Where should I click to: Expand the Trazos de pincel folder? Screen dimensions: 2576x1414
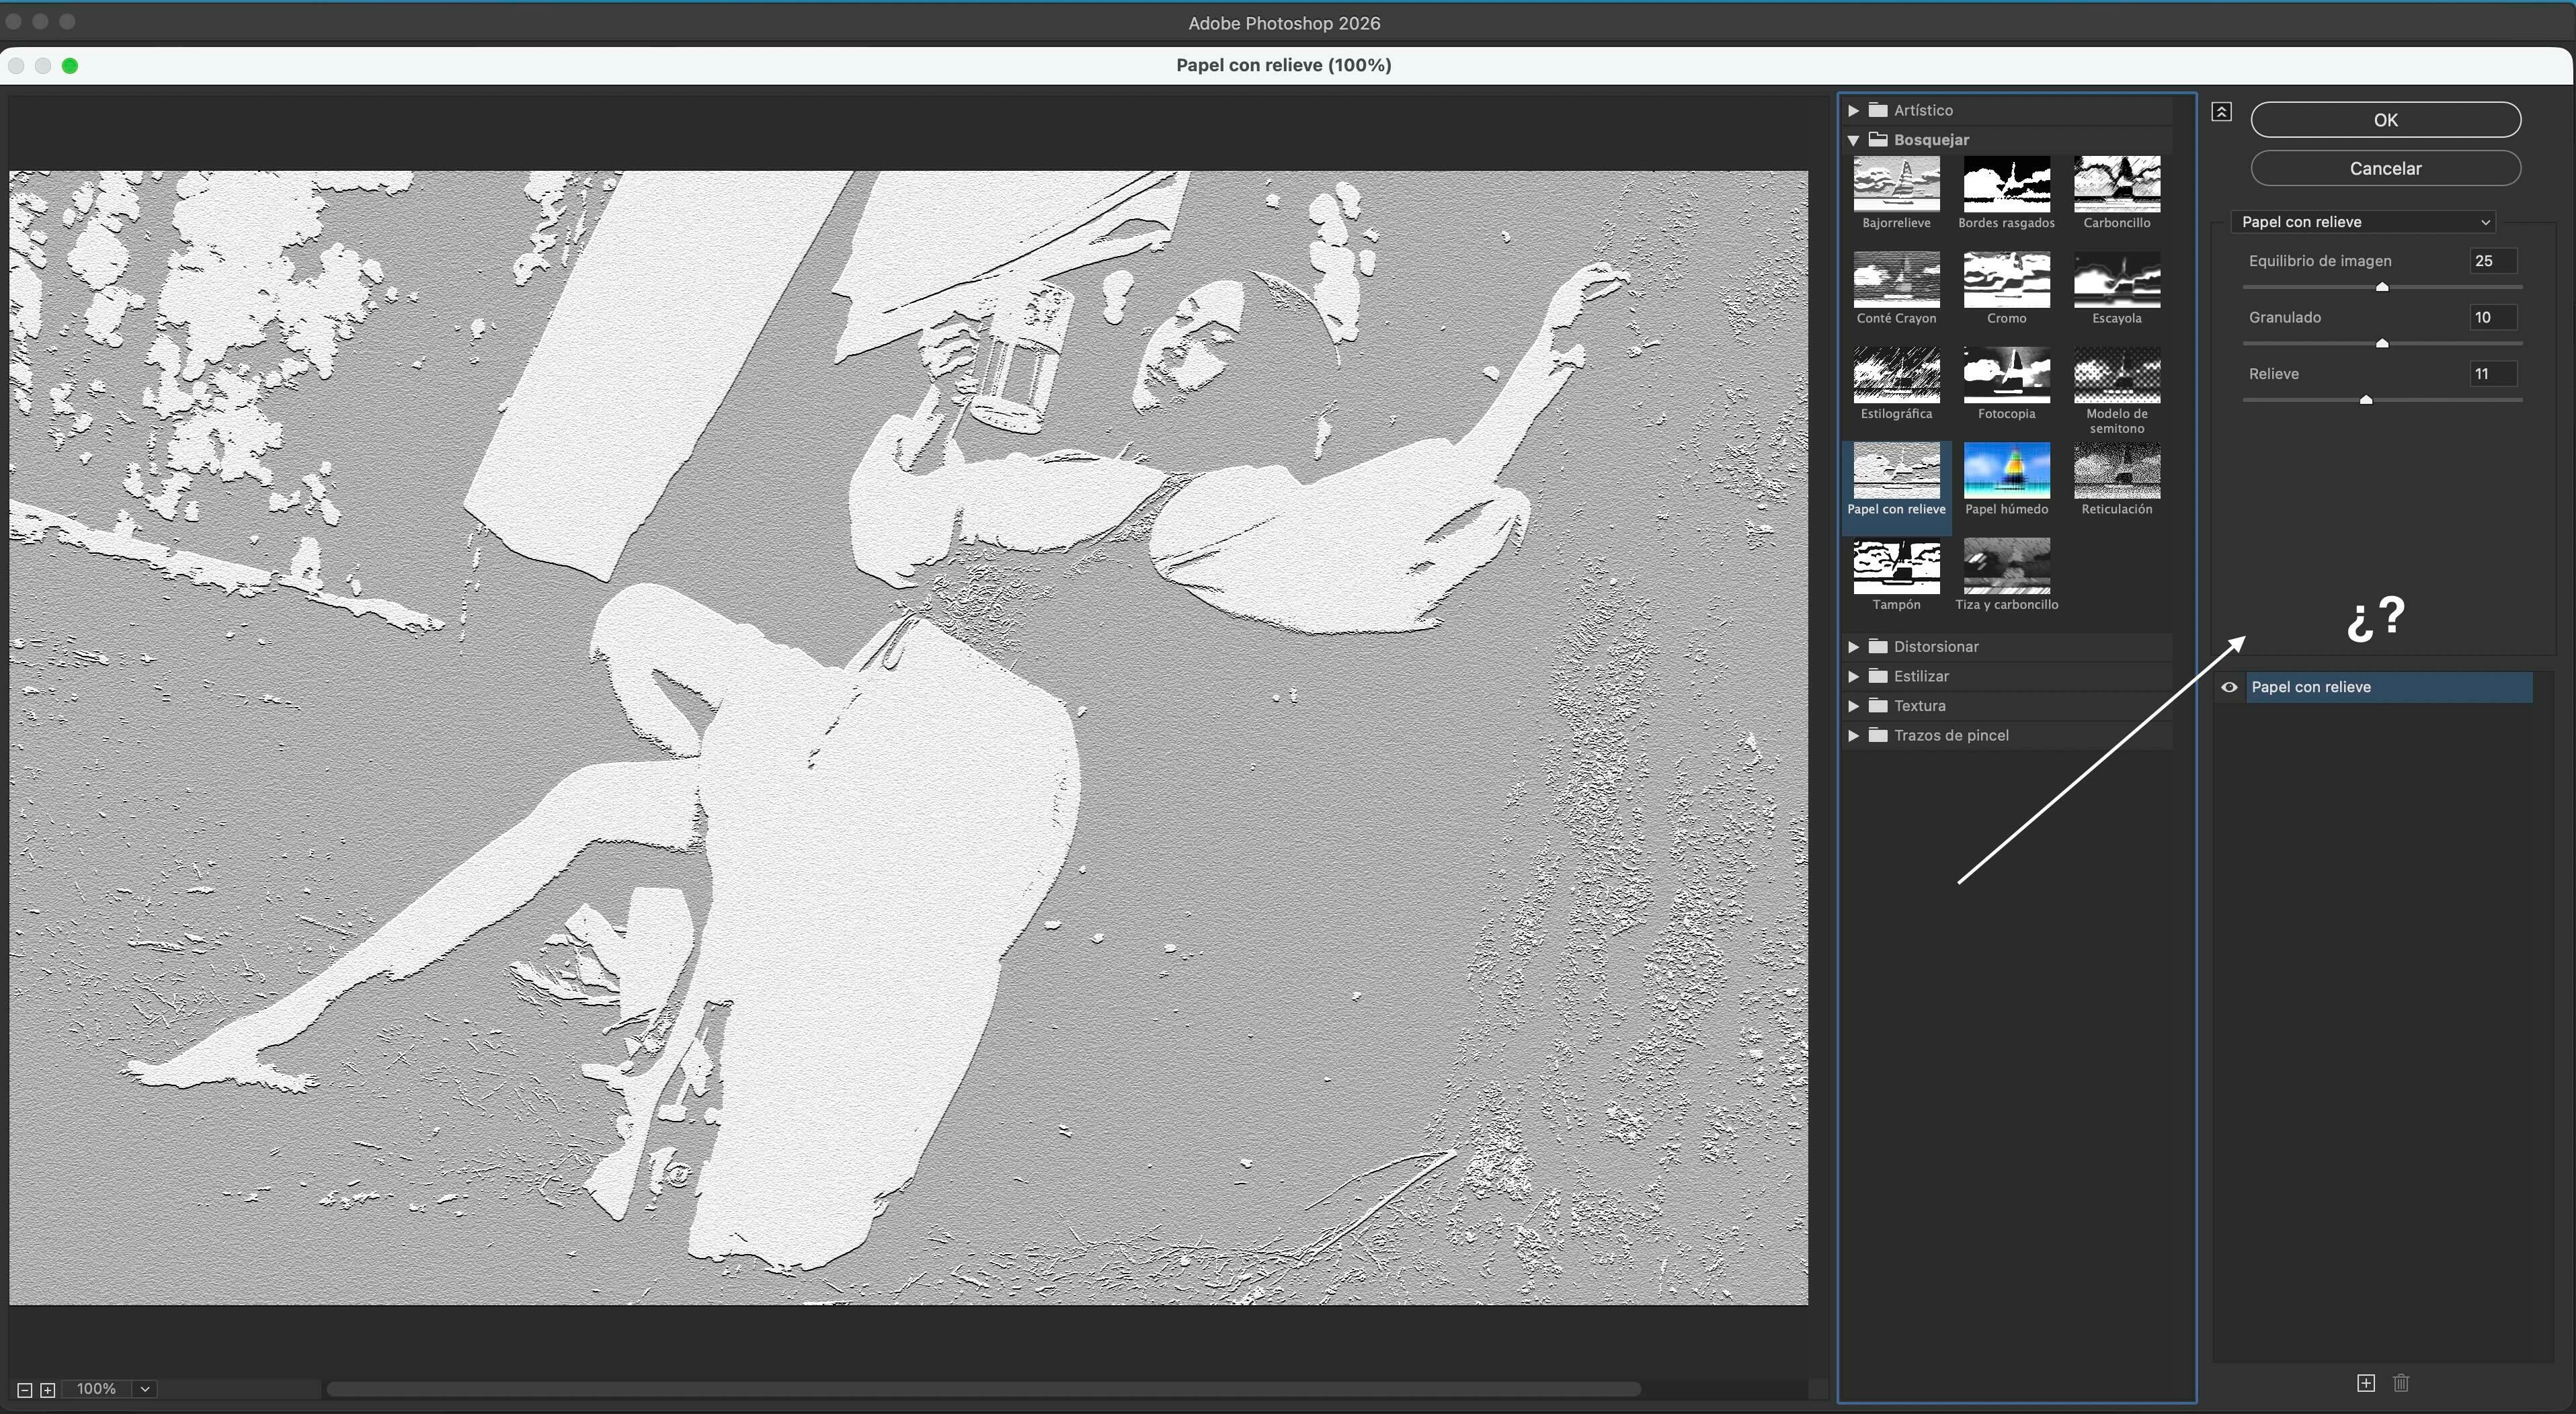click(1853, 735)
